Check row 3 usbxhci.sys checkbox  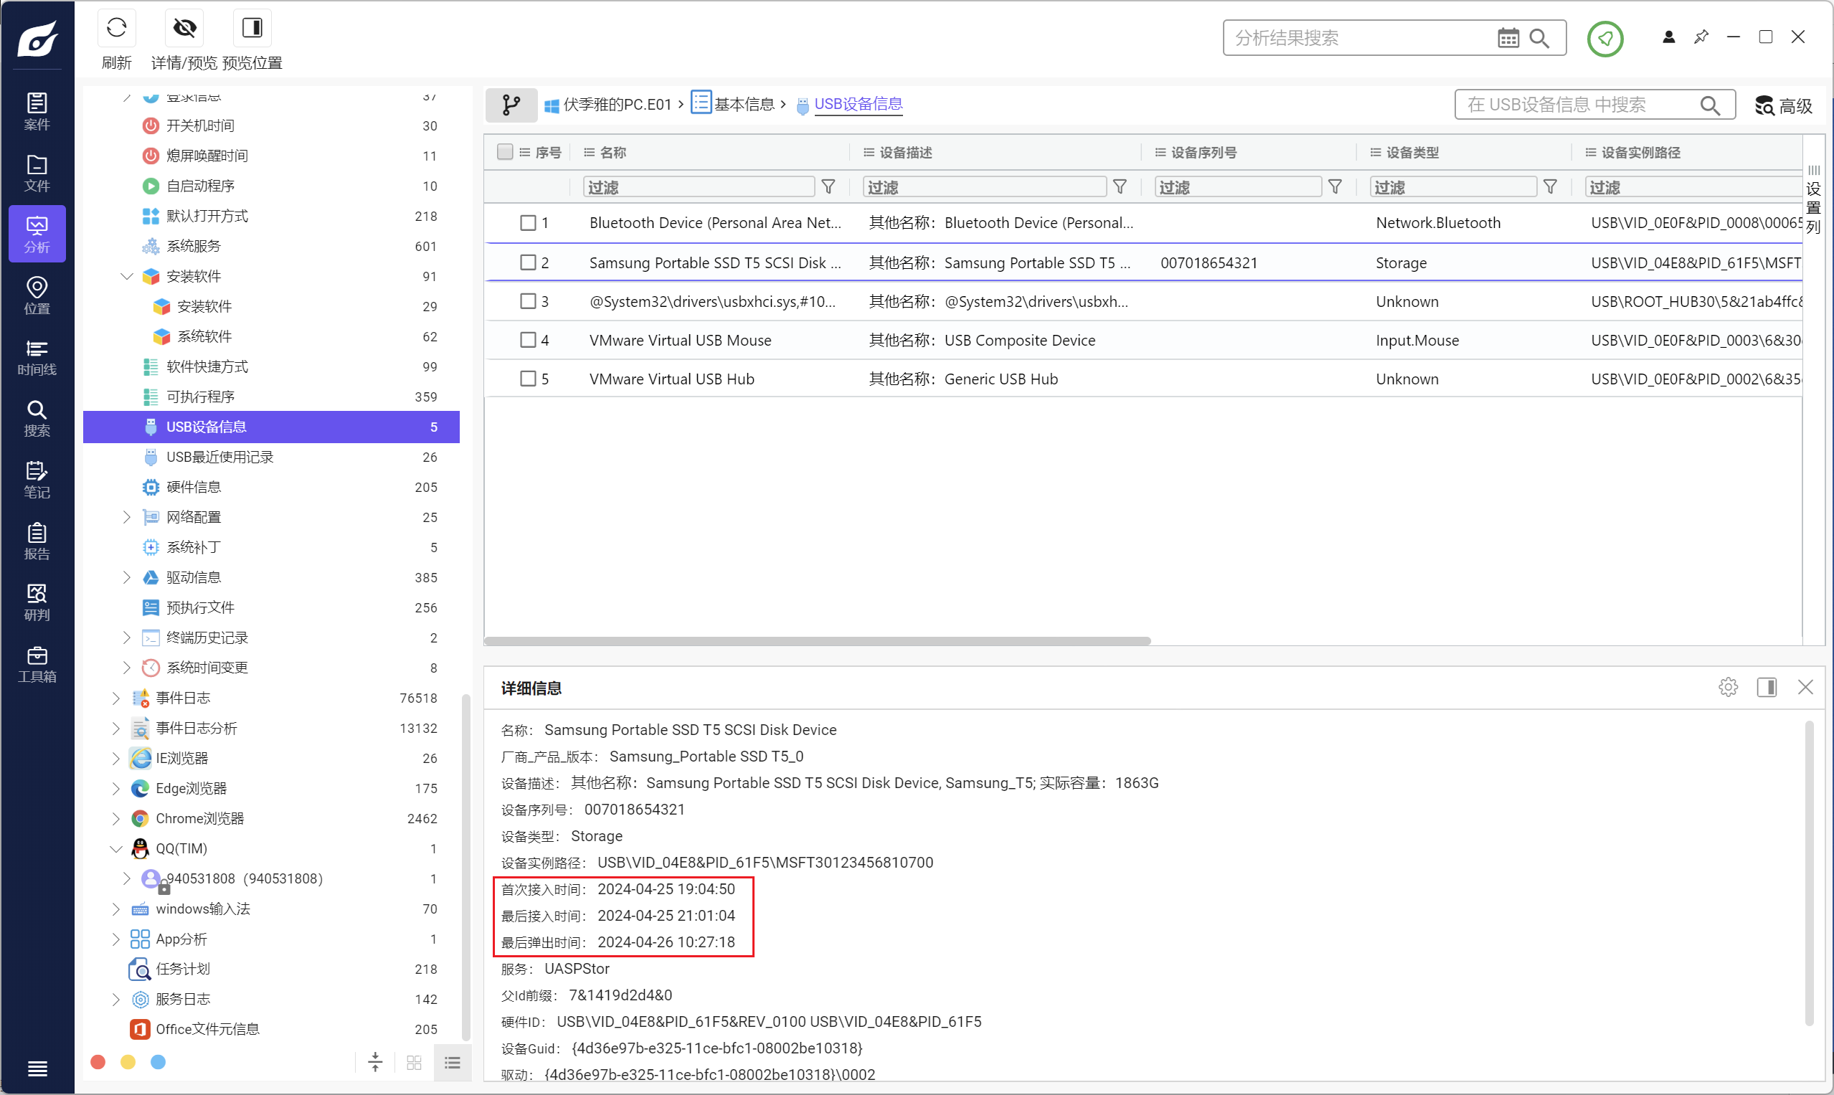tap(528, 301)
